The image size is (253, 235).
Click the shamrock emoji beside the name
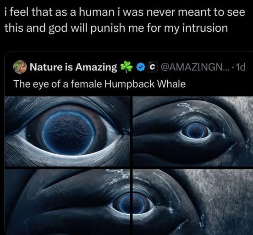pyautogui.click(x=126, y=67)
